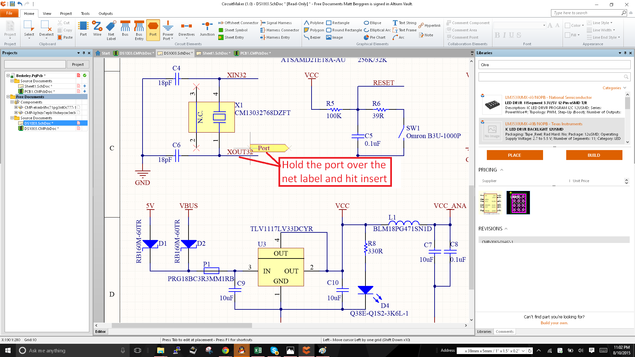Image resolution: width=635 pixels, height=357 pixels.
Task: Open the Directives tool
Action: pyautogui.click(x=187, y=29)
